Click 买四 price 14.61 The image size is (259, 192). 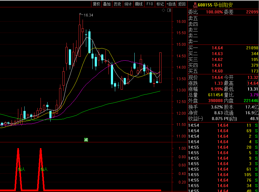pos(217,65)
